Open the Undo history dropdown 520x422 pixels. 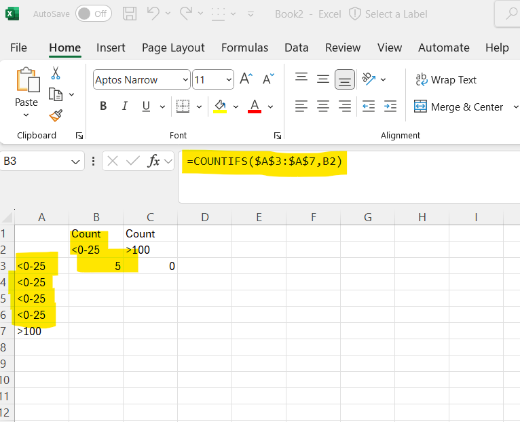[x=168, y=14]
